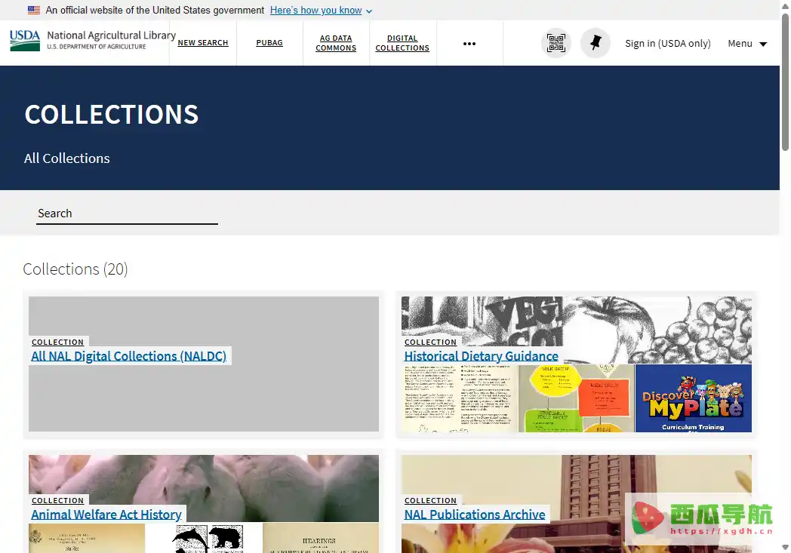This screenshot has height=553, width=791.
Task: Click National Agricultural Library title
Action: 111,35
